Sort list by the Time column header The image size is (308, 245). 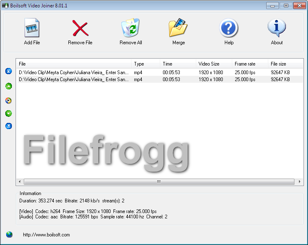178,64
